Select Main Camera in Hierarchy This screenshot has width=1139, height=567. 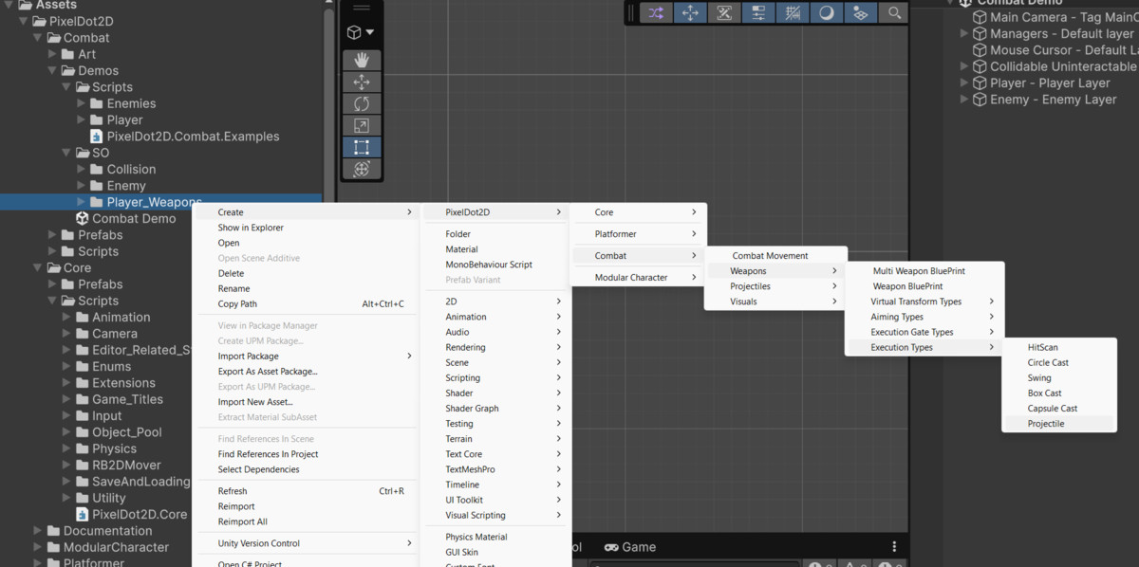pos(1055,17)
